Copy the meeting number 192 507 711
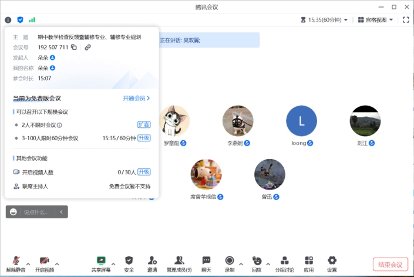This screenshot has width=414, height=277. pyautogui.click(x=74, y=48)
